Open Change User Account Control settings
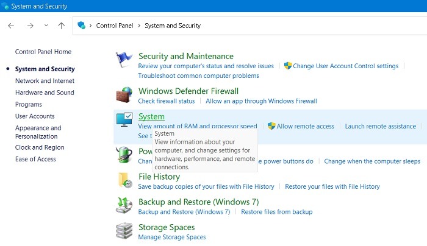The width and height of the screenshot is (427, 246). tap(345, 66)
